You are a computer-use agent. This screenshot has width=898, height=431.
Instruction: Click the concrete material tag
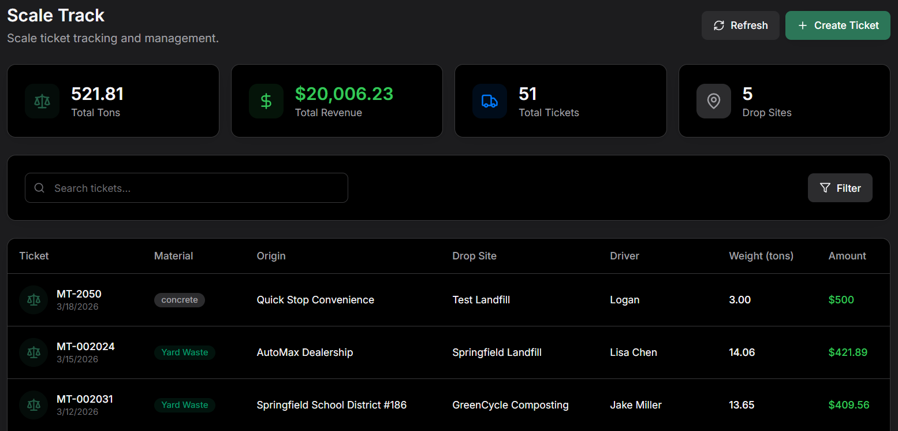[x=180, y=300]
